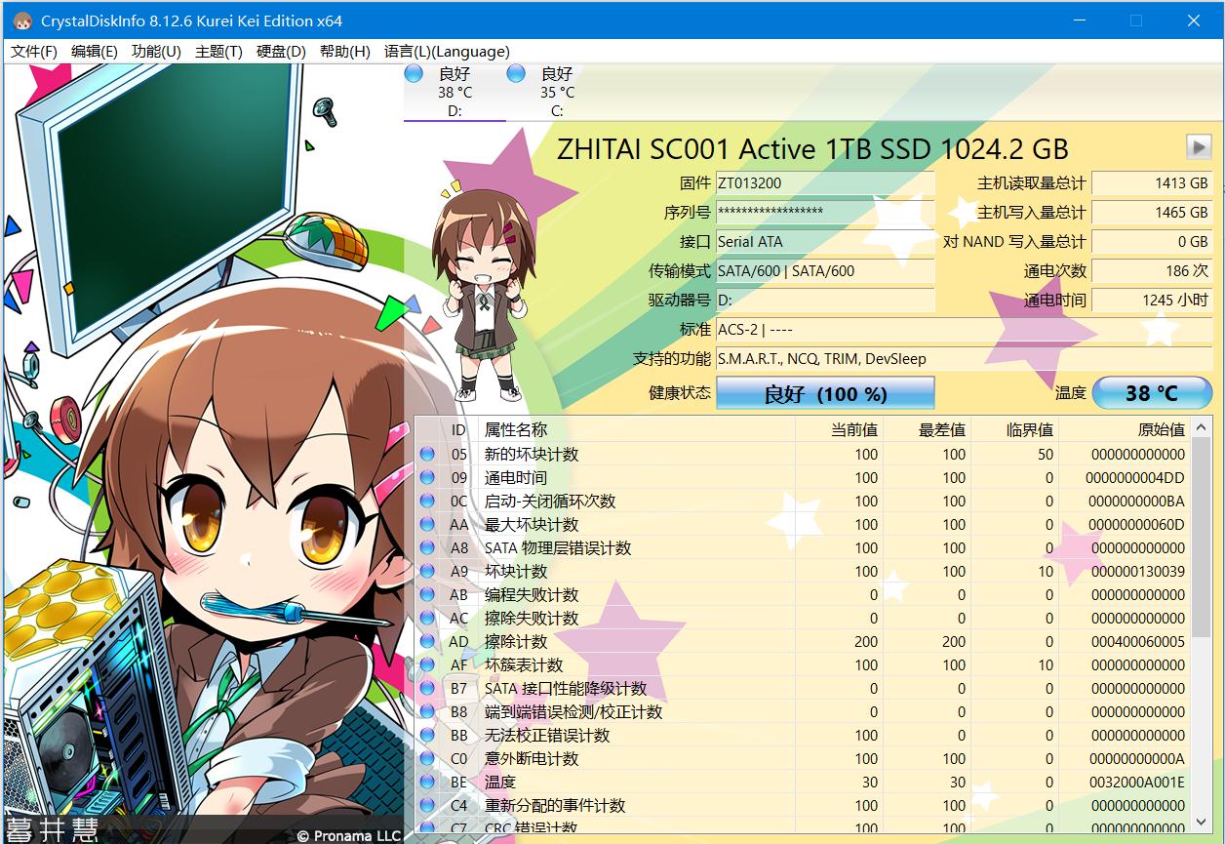Click the status orb for 端到端错误检测/校正计数

coord(427,711)
